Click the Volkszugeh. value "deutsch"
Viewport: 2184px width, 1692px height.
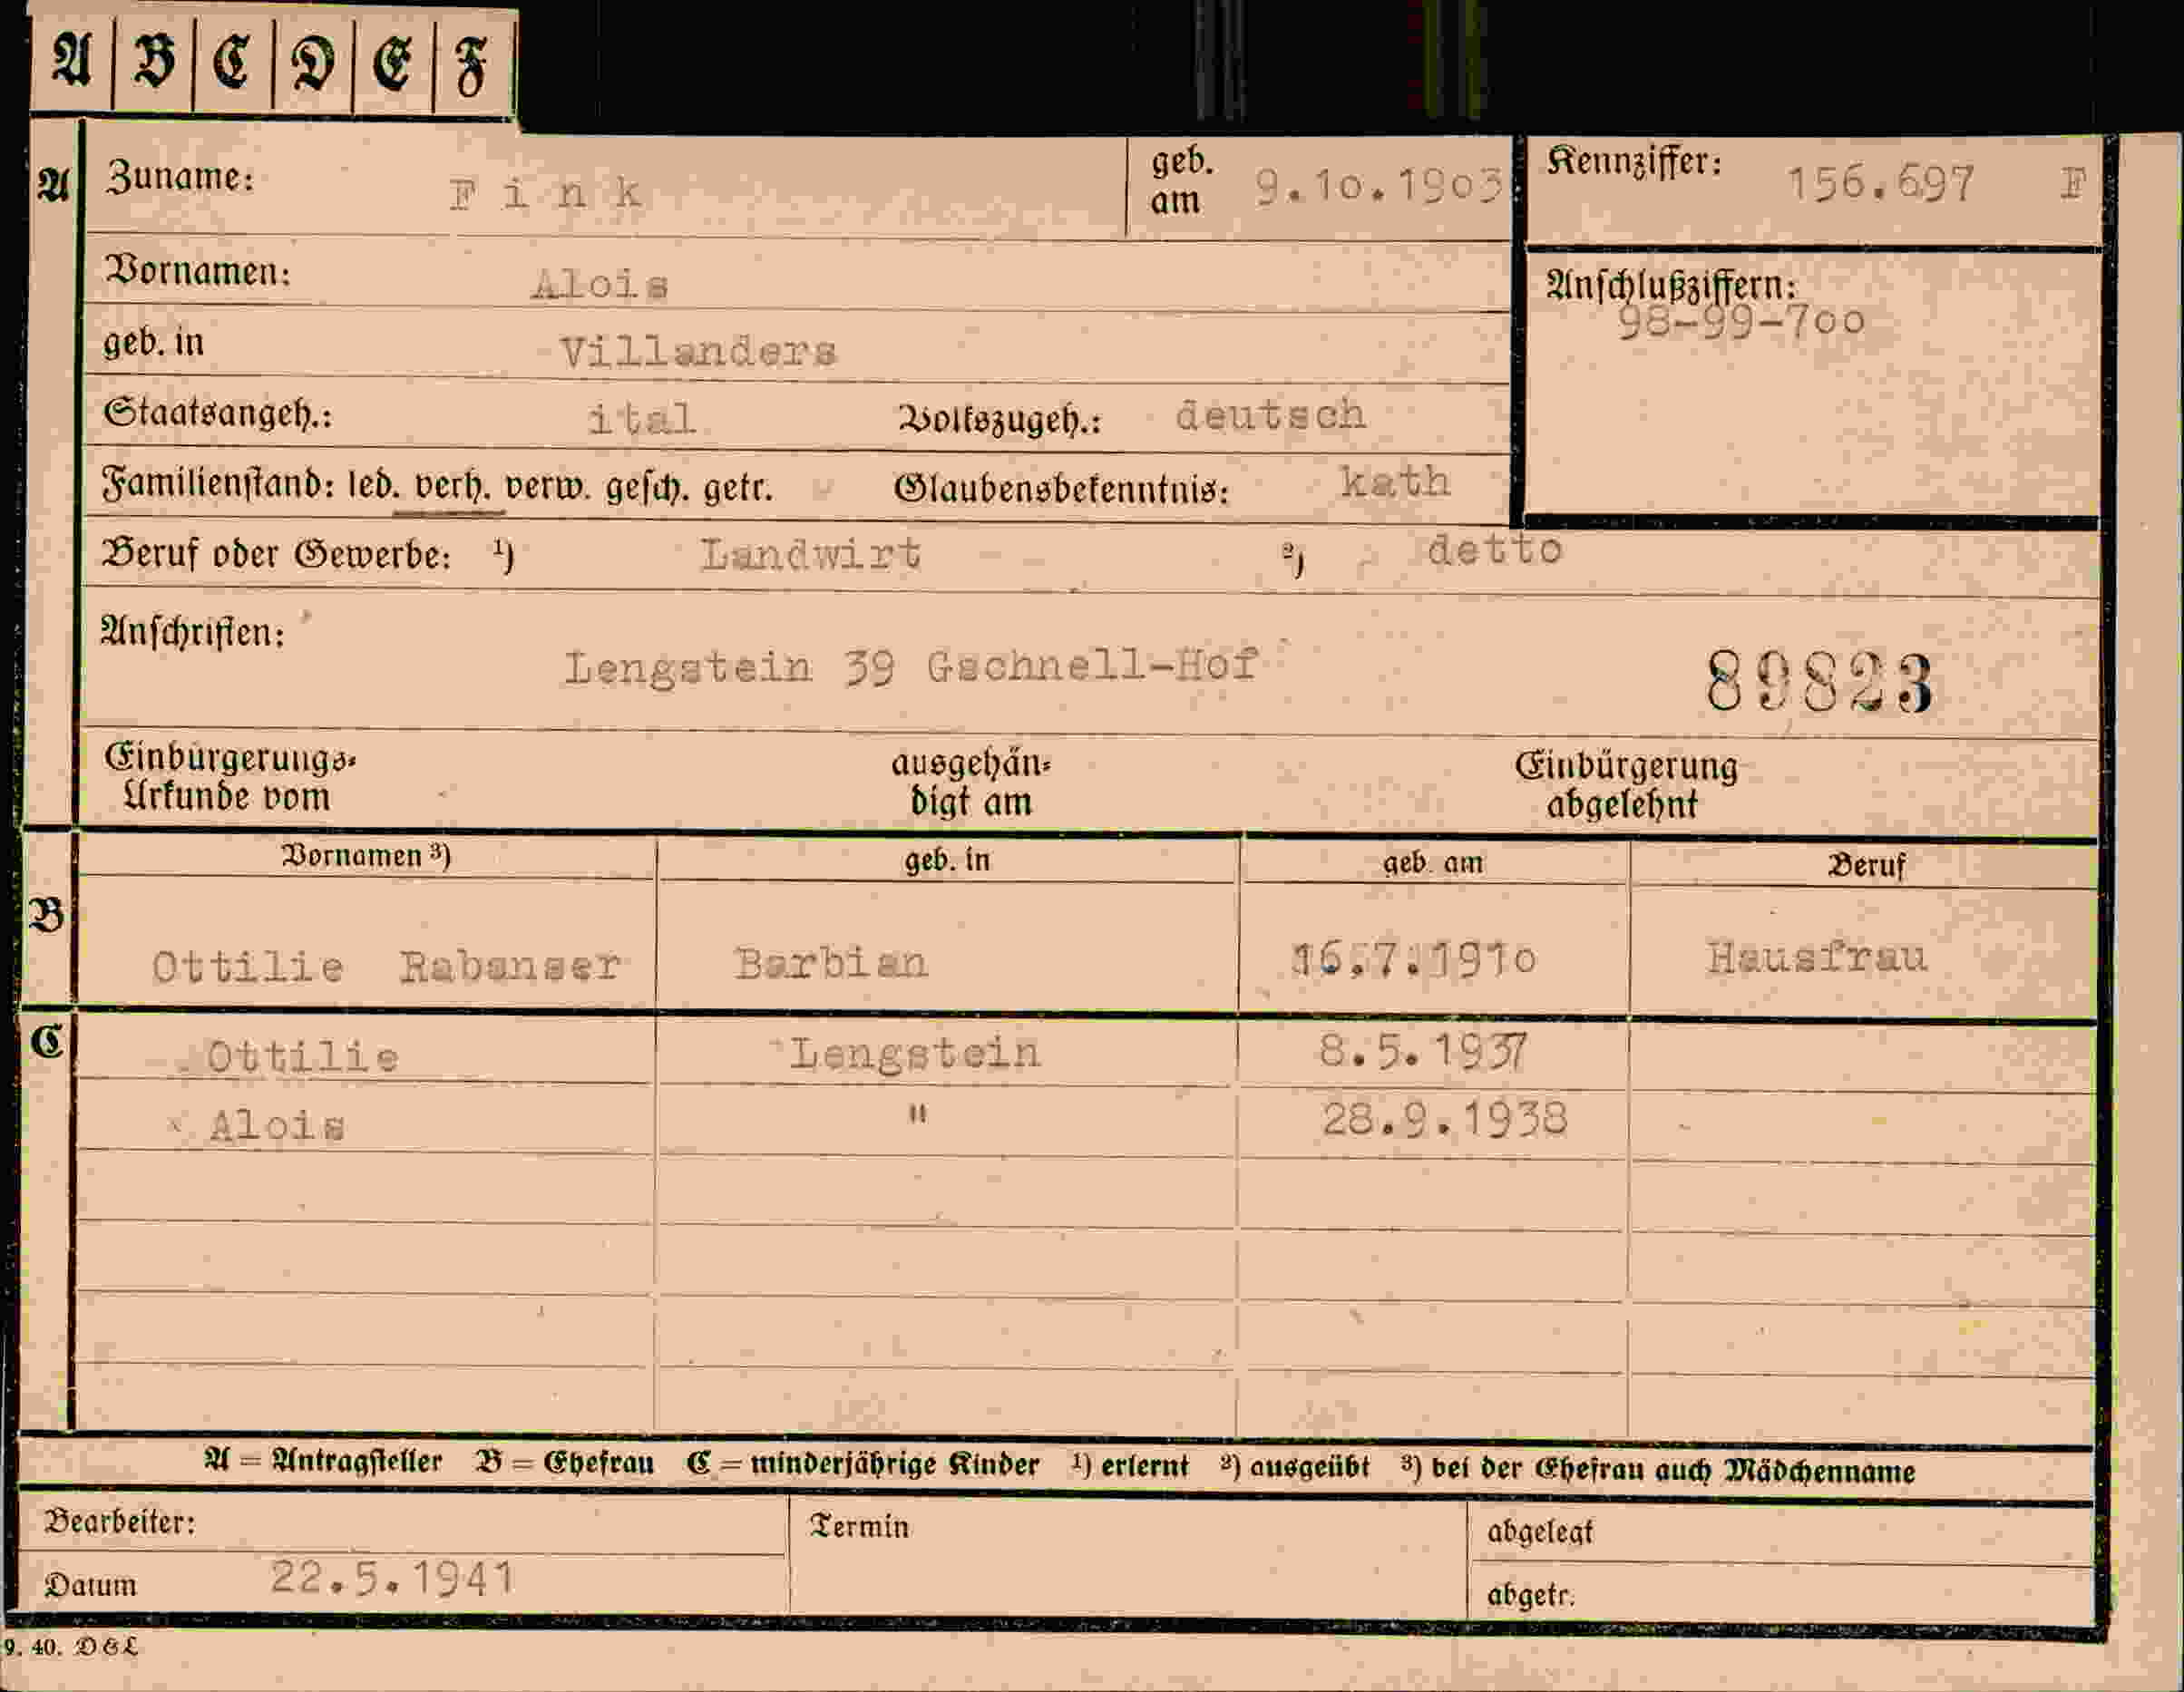[x=1270, y=415]
